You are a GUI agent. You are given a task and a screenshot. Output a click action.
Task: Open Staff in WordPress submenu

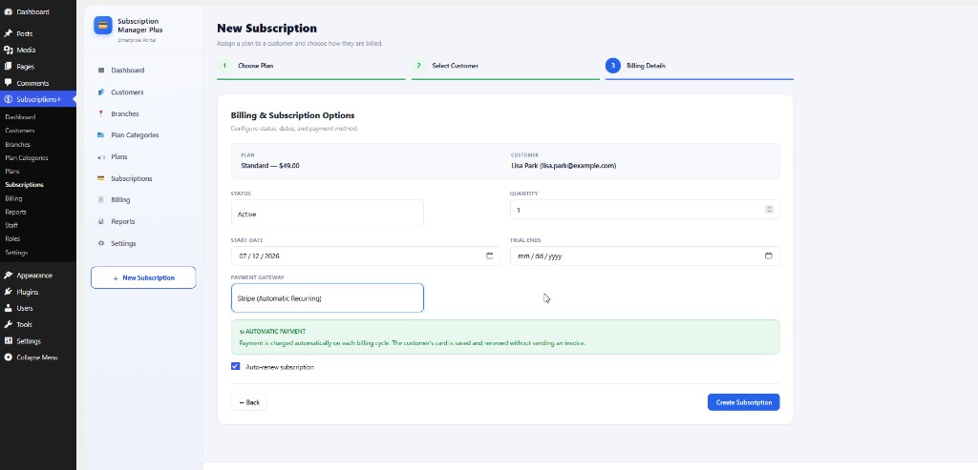coord(11,225)
